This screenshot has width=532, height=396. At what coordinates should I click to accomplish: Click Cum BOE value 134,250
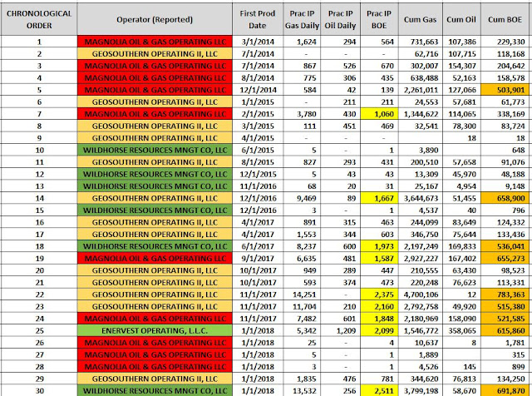505,379
